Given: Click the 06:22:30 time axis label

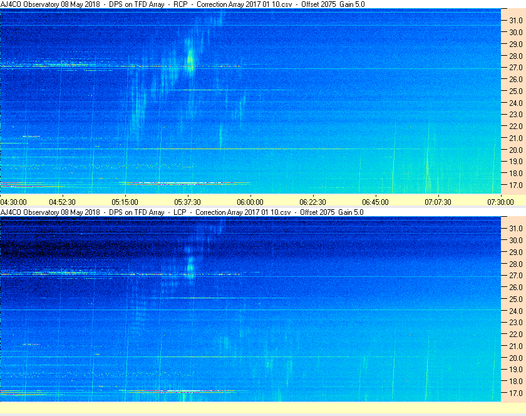Looking at the screenshot, I should click(312, 202).
